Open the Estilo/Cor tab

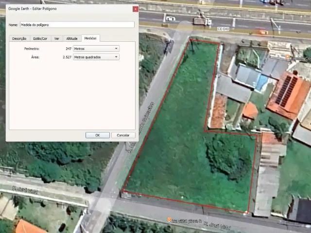point(40,38)
